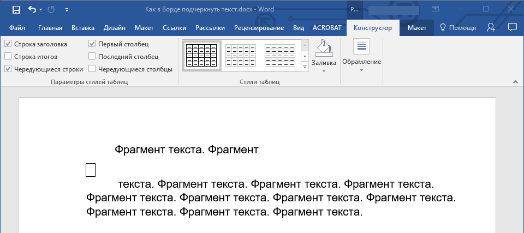
Task: Expand the table styles gallery list
Action: pos(305,67)
